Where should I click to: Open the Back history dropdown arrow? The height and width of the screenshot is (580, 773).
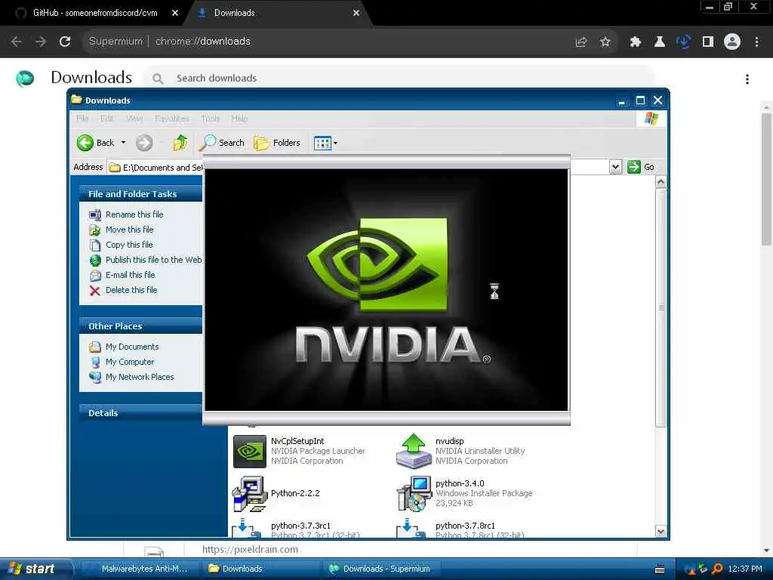(x=123, y=143)
